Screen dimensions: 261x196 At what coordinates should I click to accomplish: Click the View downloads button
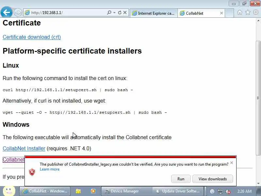point(213,179)
